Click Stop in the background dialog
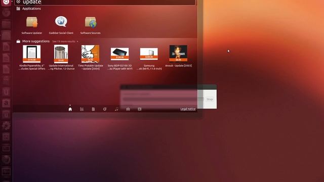This screenshot has height=182, width=324. click(x=210, y=99)
